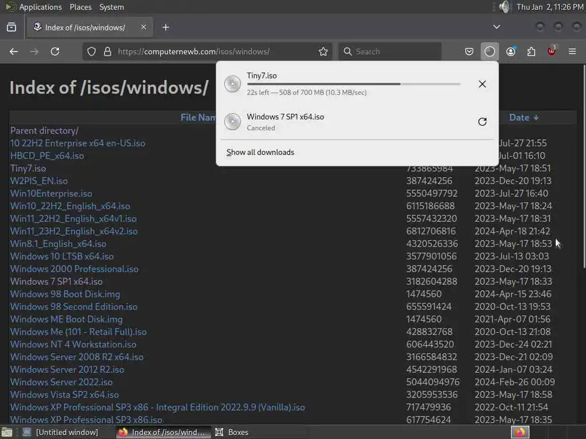The image size is (586, 439).
Task: Click the Windows 7 SP1 x64.iso disc icon
Action: tap(232, 122)
